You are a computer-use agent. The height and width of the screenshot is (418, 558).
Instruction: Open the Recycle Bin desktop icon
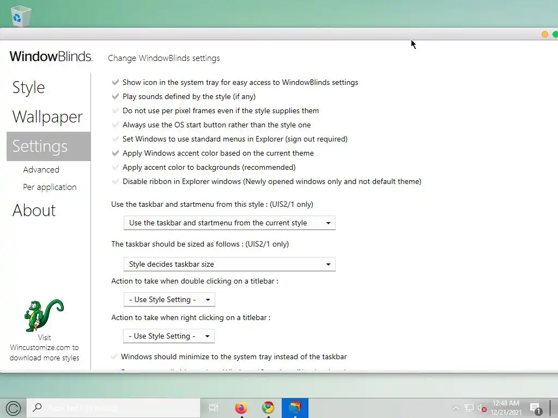(21, 16)
